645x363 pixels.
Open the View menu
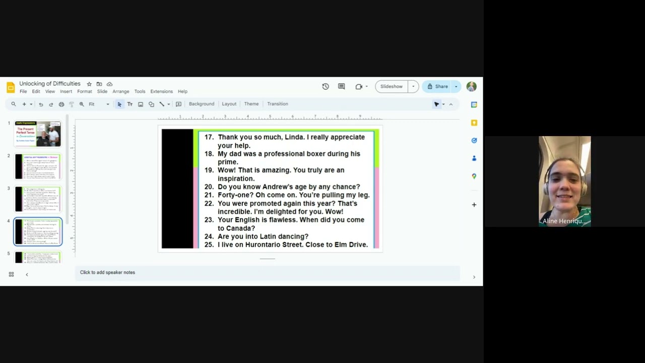pyautogui.click(x=50, y=92)
